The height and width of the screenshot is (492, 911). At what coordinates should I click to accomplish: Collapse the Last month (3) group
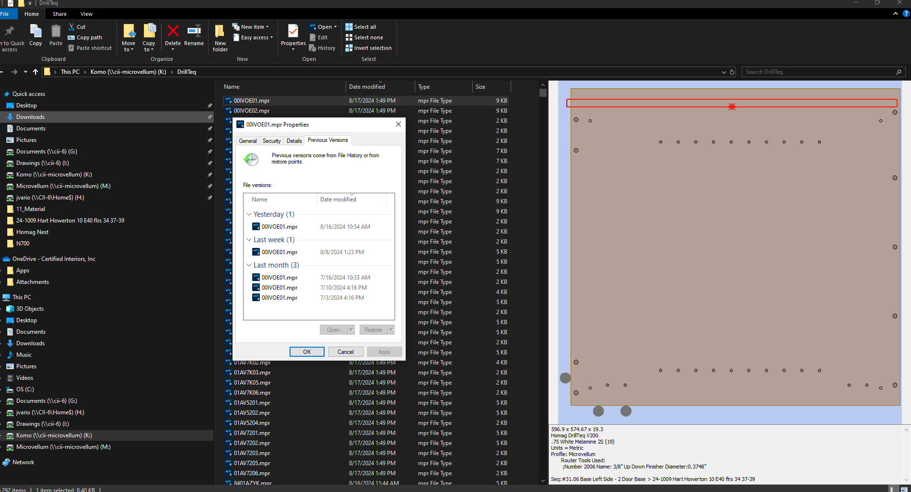[249, 265]
